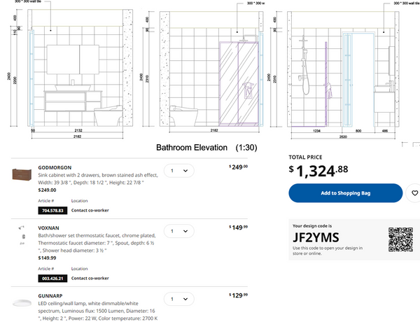The height and width of the screenshot is (322, 420).
Task: Click the design QR code image
Action: coord(400,240)
